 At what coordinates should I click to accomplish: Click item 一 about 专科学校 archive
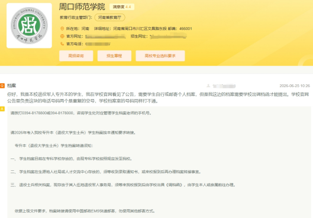[x=71, y=158]
